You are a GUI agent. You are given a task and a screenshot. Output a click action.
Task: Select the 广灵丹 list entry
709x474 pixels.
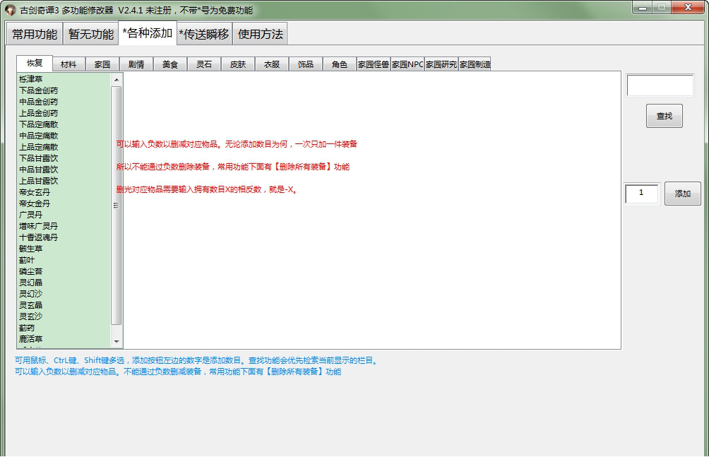[64, 215]
